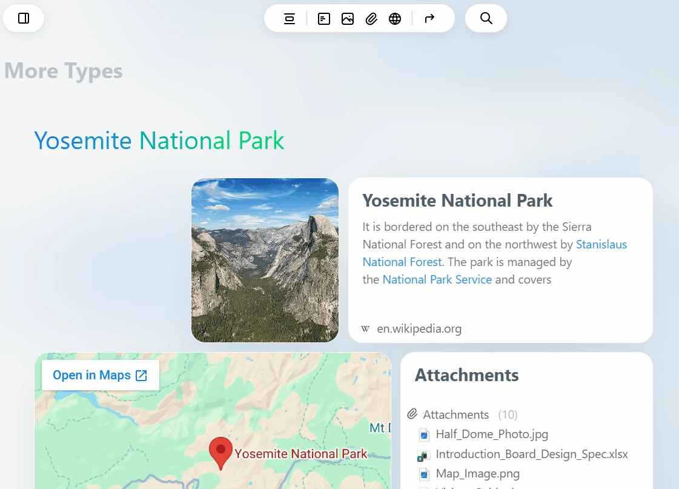The height and width of the screenshot is (489, 679).
Task: Open Half_Dome_Photo.jpg attachment
Action: (492, 434)
